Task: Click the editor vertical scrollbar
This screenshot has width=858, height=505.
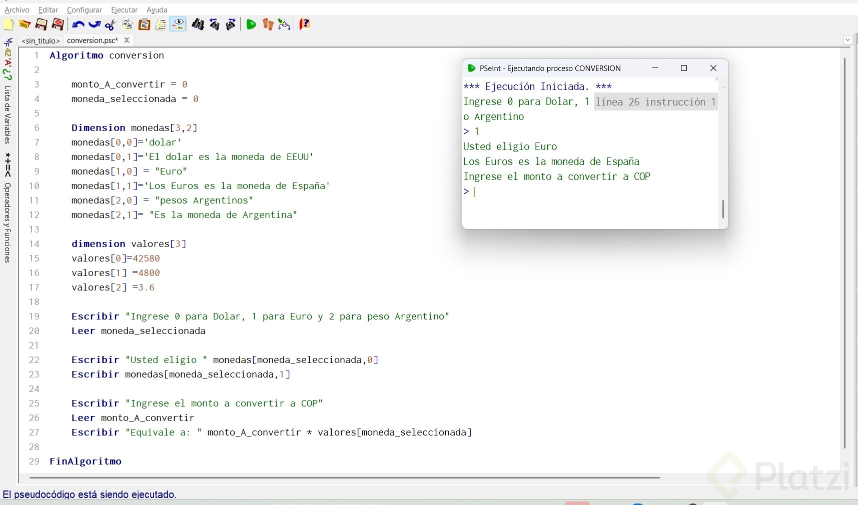Action: [844, 253]
